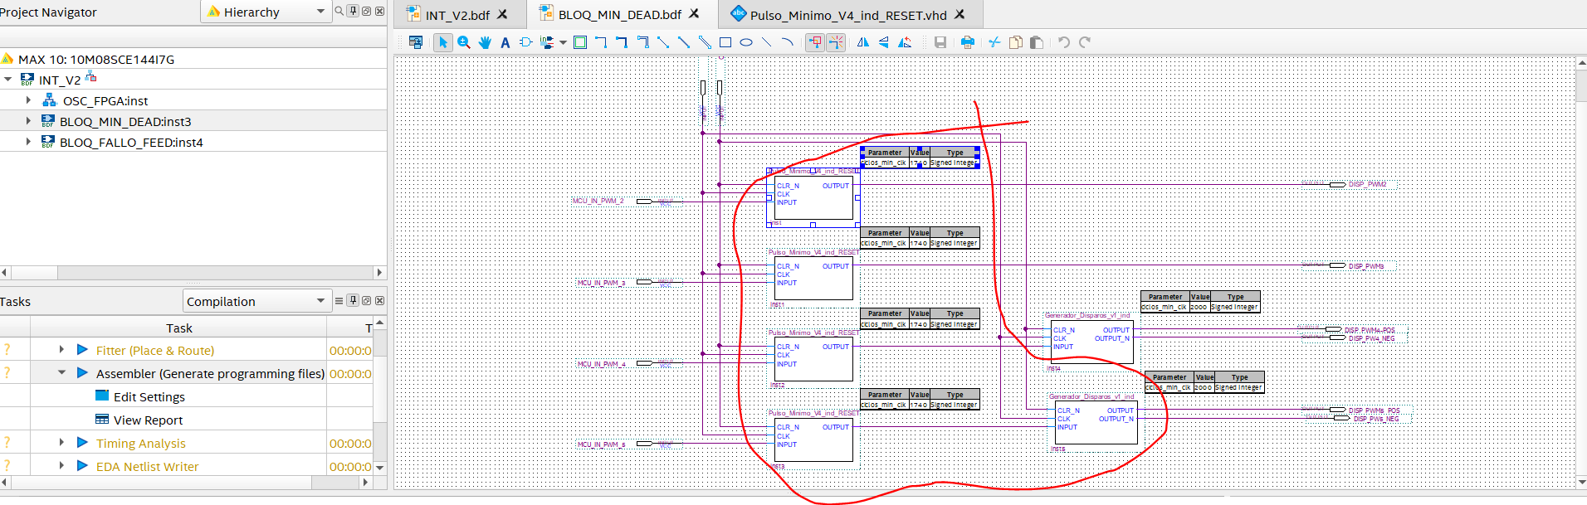Image resolution: width=1587 pixels, height=505 pixels.
Task: Open the Tasks panel options menu icon
Action: (x=339, y=301)
